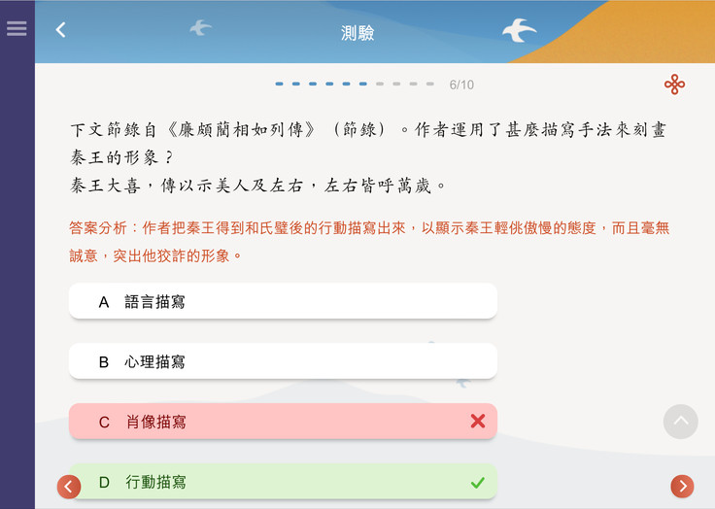This screenshot has width=715, height=509.
Task: Select answer B 心理描寫
Action: point(283,361)
